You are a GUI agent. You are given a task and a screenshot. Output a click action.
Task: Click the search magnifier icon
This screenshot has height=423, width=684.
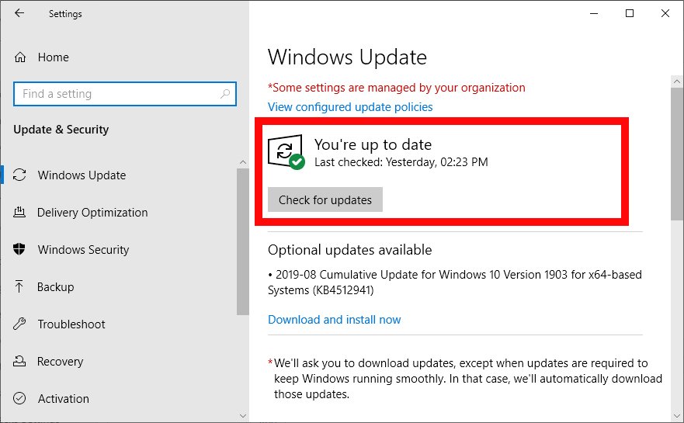[x=225, y=94]
